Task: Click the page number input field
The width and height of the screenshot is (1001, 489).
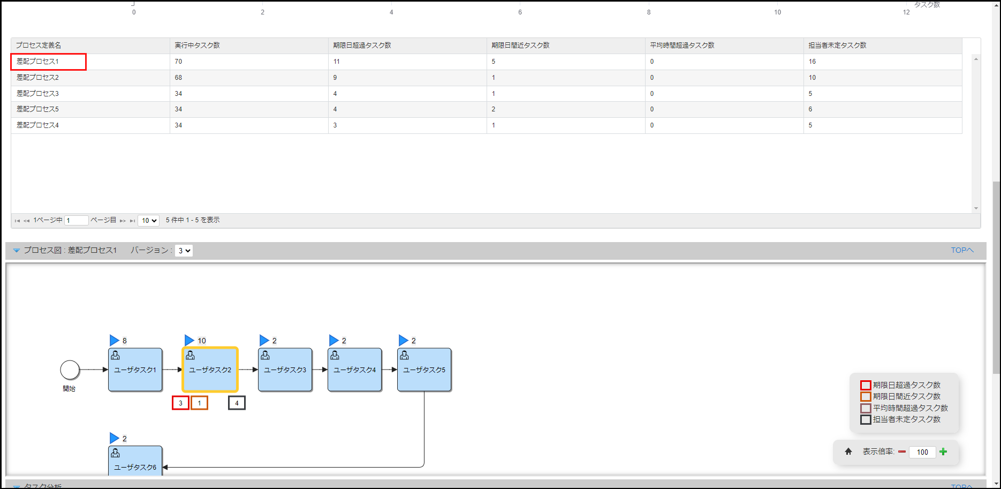Action: click(77, 221)
